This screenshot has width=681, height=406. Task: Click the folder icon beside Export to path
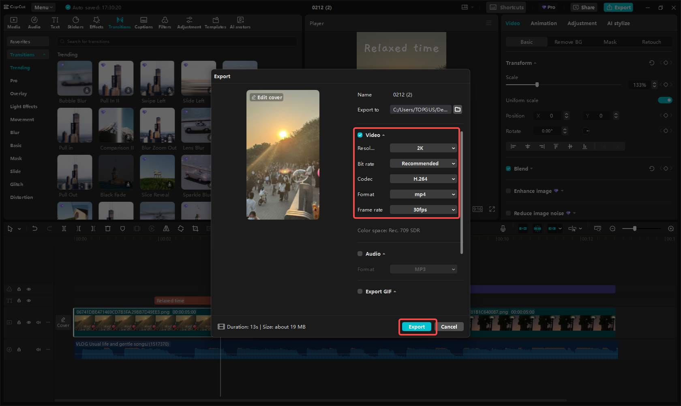[458, 109]
